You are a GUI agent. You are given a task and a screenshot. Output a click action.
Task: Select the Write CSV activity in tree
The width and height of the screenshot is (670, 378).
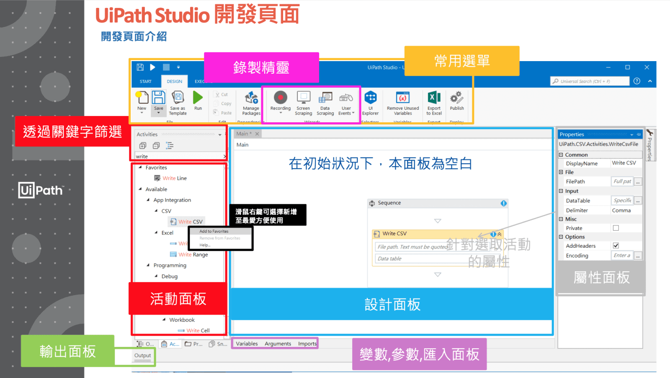186,222
